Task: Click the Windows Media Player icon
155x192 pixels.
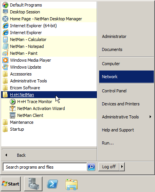Action: pyautogui.click(x=5, y=60)
